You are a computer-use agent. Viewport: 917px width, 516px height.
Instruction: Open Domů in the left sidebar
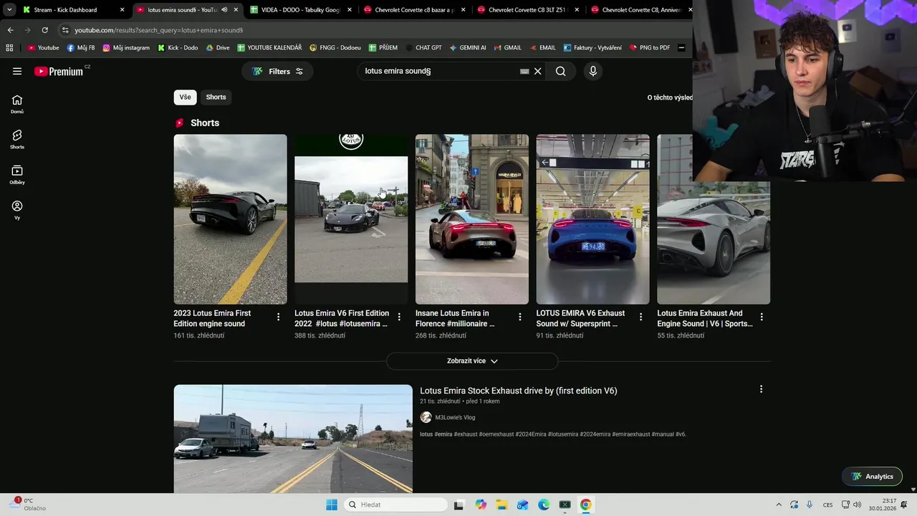tap(17, 104)
